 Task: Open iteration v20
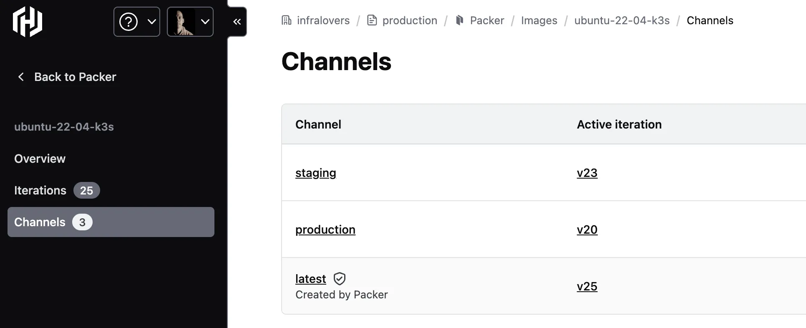pyautogui.click(x=587, y=230)
